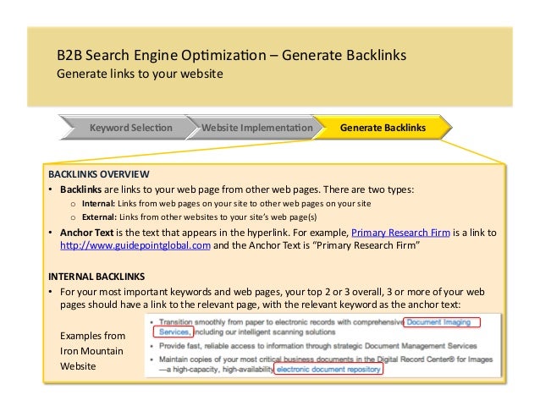Click the 'Internal:' sub-bullet label
Screen dimensions: 540x417
tap(98, 204)
